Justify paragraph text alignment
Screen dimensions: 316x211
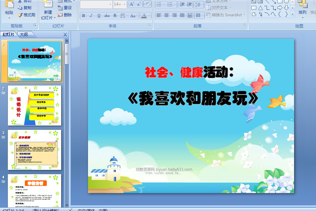182,15
